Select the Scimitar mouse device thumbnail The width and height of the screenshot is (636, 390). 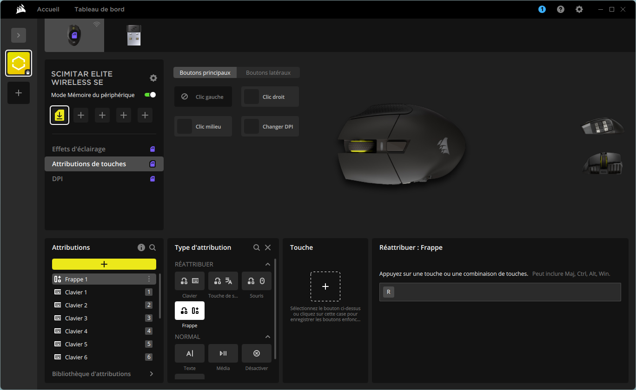74,35
